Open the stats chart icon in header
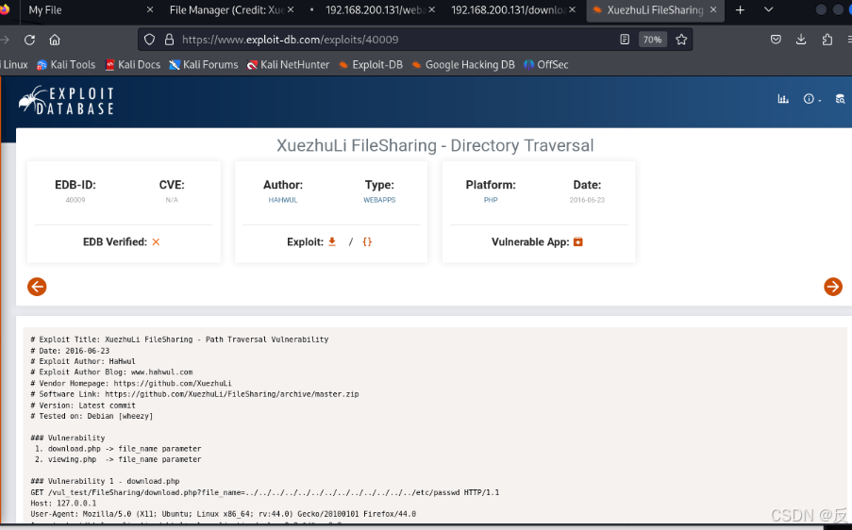Screen dimensions: 852x530 click(783, 99)
